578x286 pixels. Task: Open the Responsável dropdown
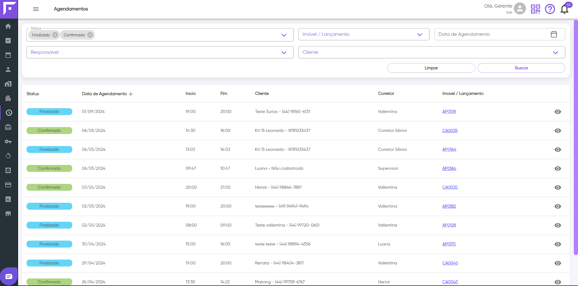point(160,52)
